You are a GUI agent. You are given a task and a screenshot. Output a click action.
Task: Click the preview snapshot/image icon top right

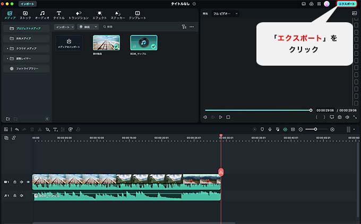click(x=355, y=13)
